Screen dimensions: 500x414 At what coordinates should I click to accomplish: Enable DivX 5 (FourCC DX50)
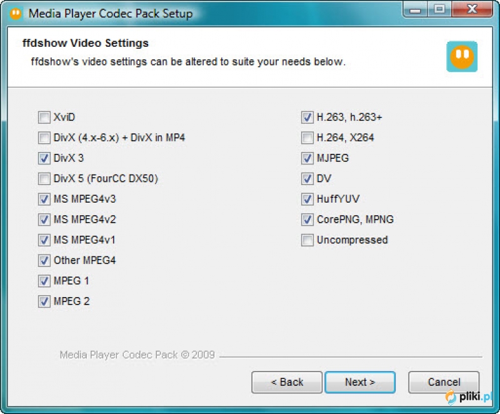[x=44, y=179]
